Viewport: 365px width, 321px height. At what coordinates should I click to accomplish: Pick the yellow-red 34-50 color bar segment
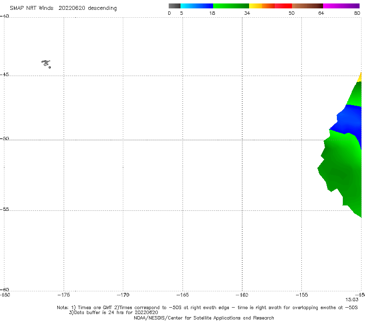(270, 6)
